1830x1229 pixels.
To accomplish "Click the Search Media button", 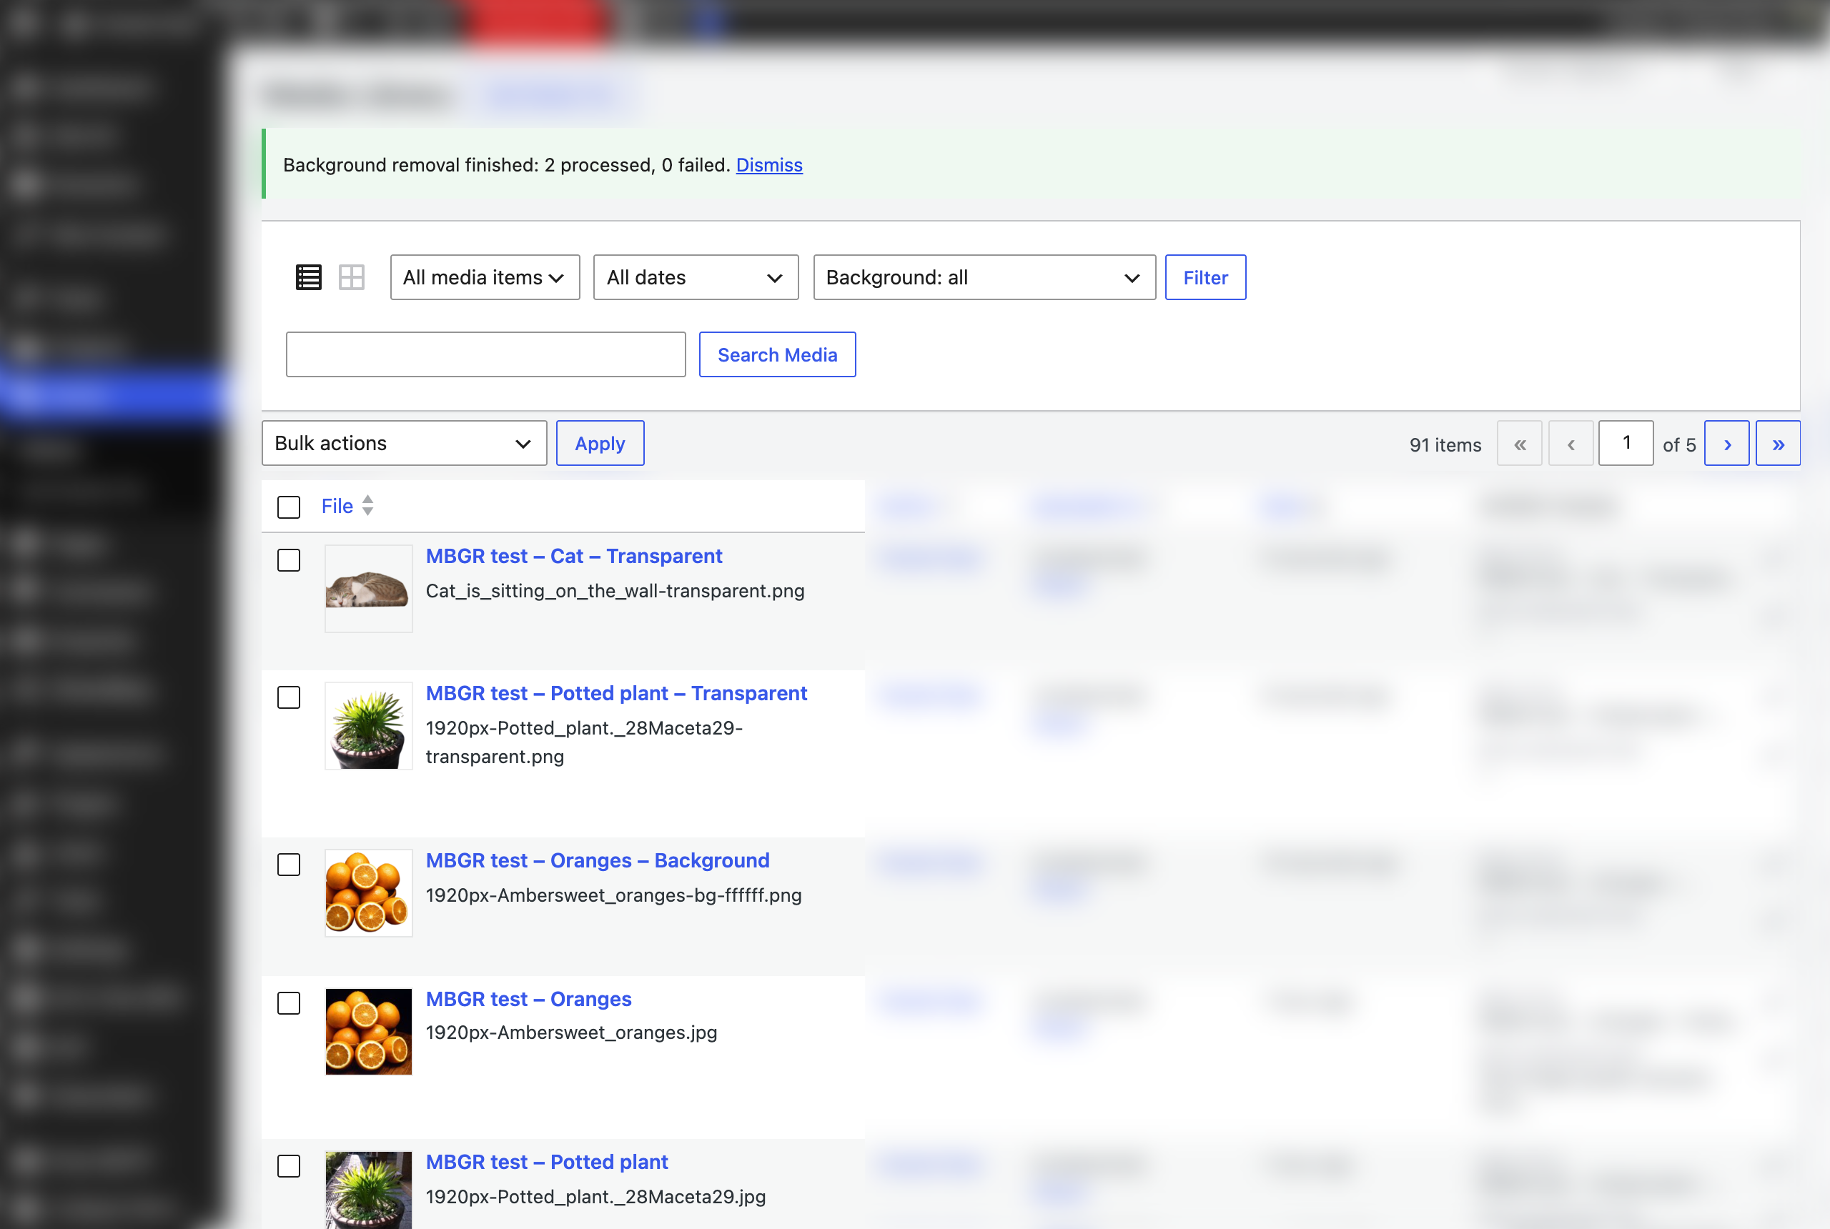I will [x=777, y=355].
